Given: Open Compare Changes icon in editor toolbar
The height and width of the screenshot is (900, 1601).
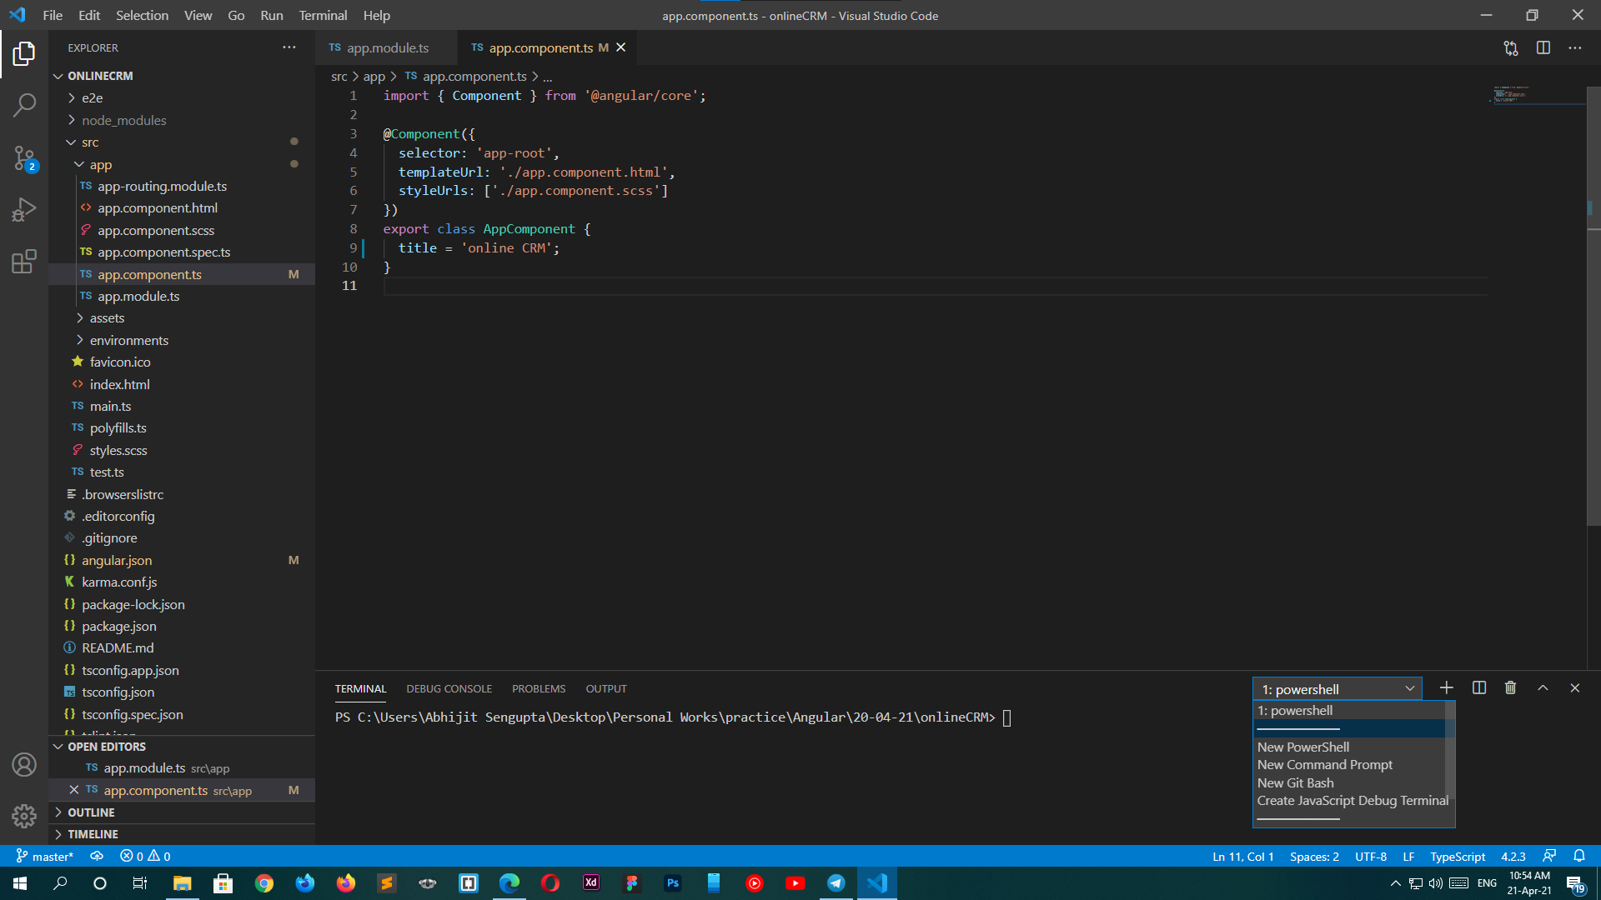Looking at the screenshot, I should [1510, 48].
